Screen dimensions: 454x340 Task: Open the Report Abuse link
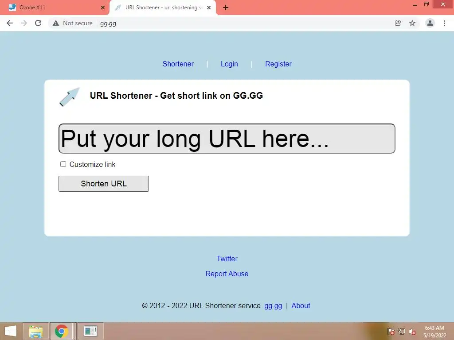(x=227, y=274)
